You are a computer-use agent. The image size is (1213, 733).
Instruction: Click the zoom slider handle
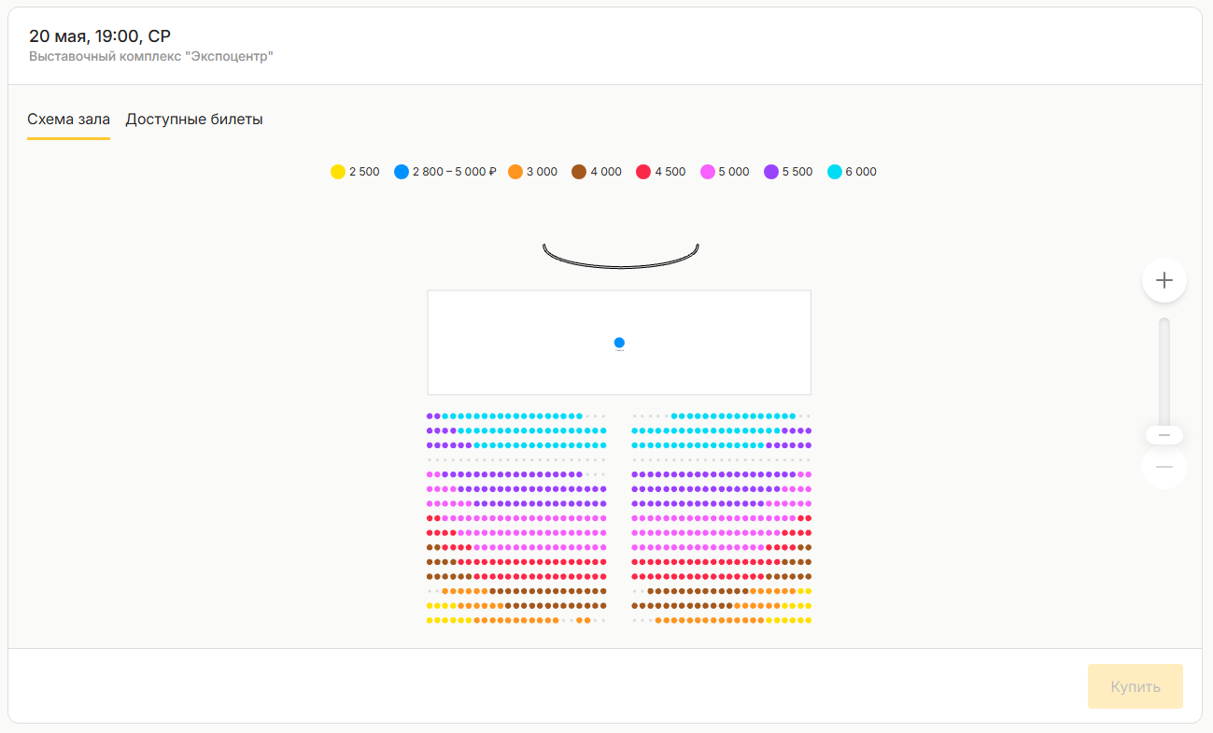pos(1164,435)
